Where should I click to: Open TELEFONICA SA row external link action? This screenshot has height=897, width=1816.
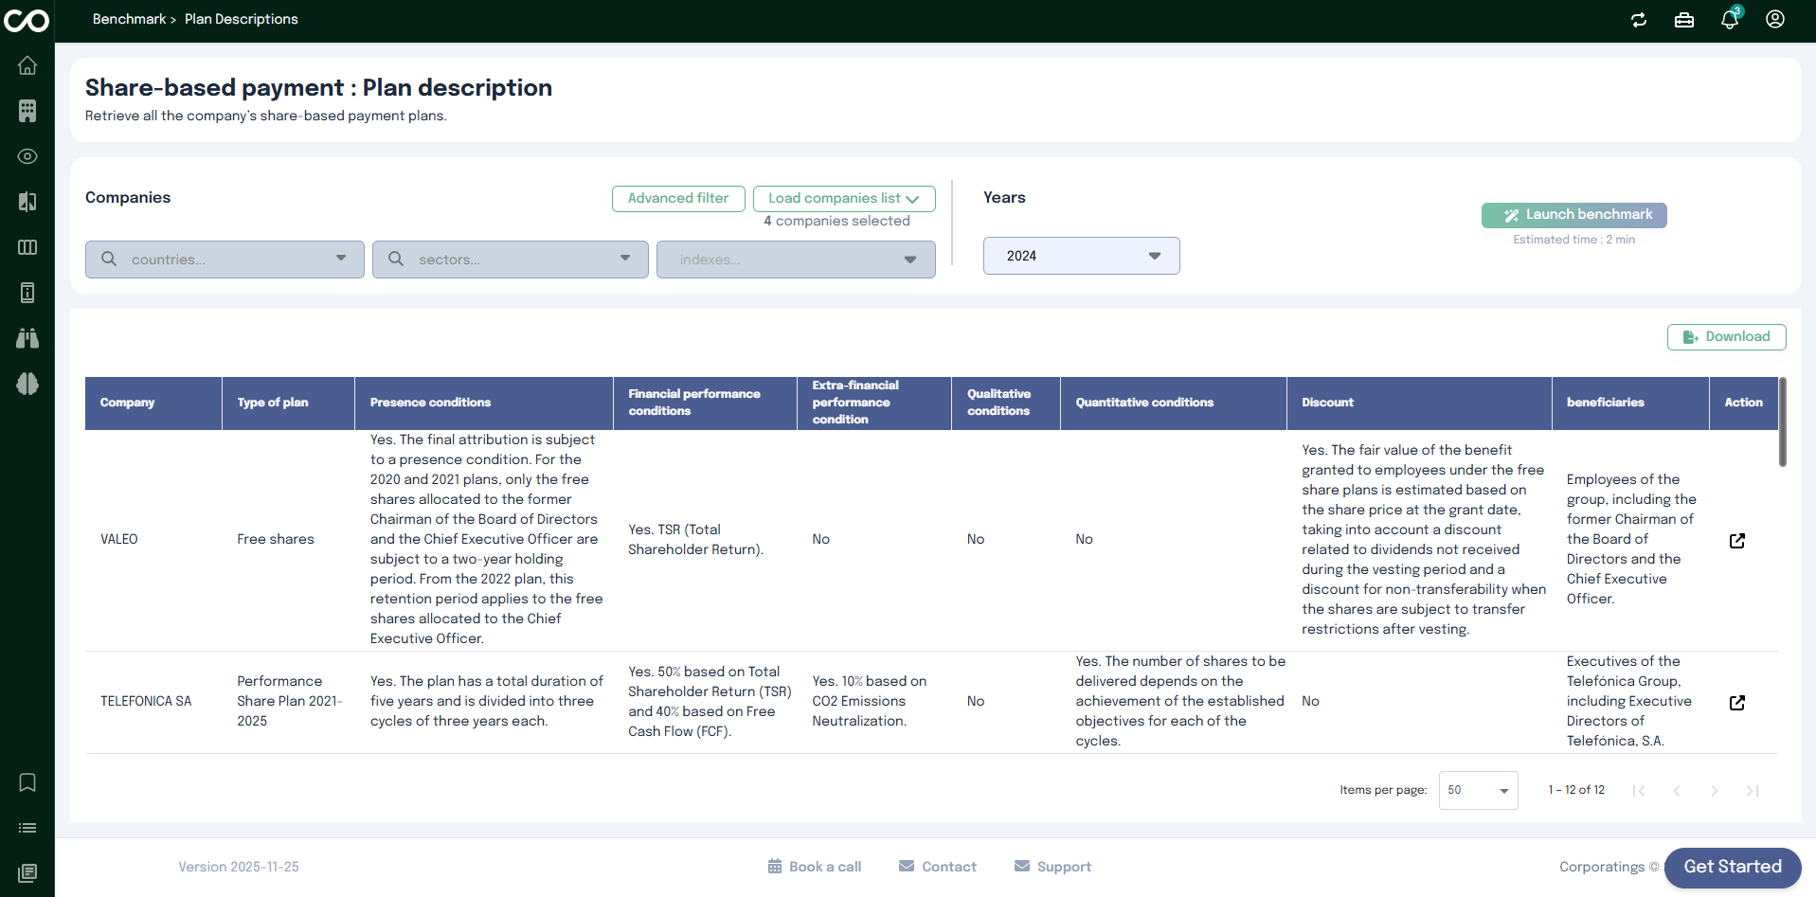pyautogui.click(x=1737, y=702)
